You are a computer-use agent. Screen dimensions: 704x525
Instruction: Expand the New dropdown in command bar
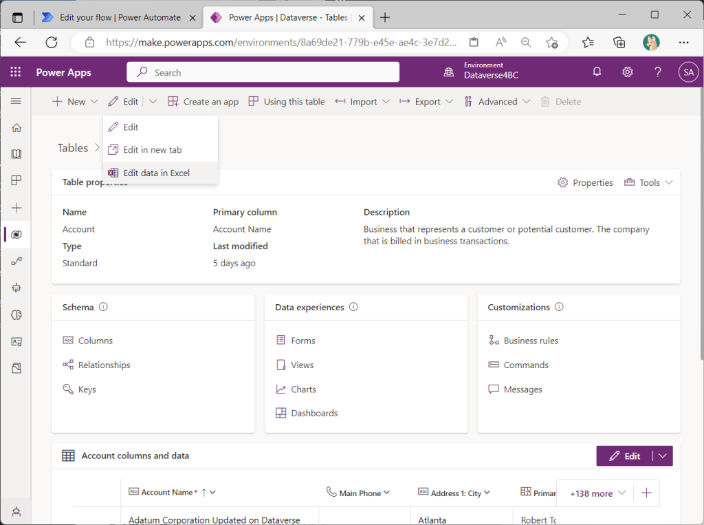pyautogui.click(x=94, y=102)
